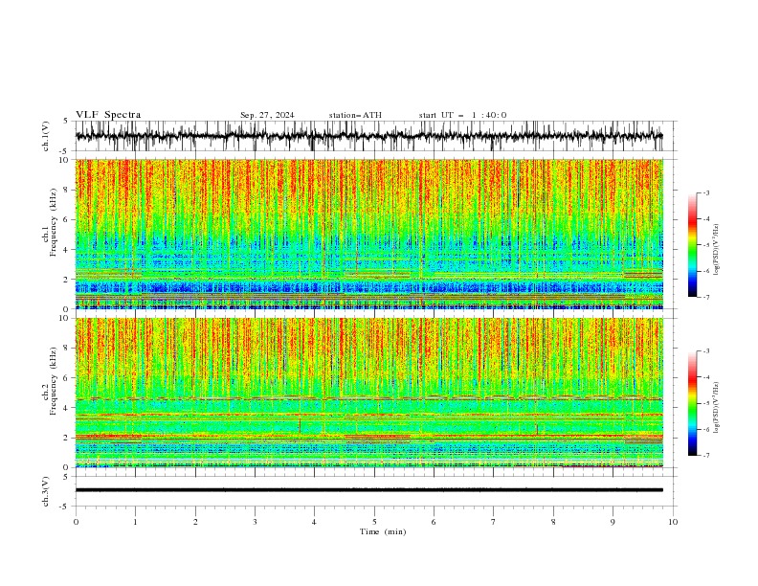758x586 pixels.
Task: Click time axis tick label "7"
Action: [x=494, y=522]
